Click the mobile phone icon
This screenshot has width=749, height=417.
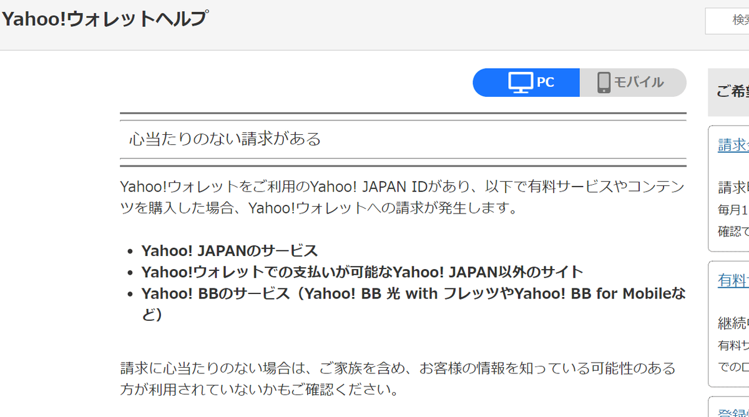[604, 82]
